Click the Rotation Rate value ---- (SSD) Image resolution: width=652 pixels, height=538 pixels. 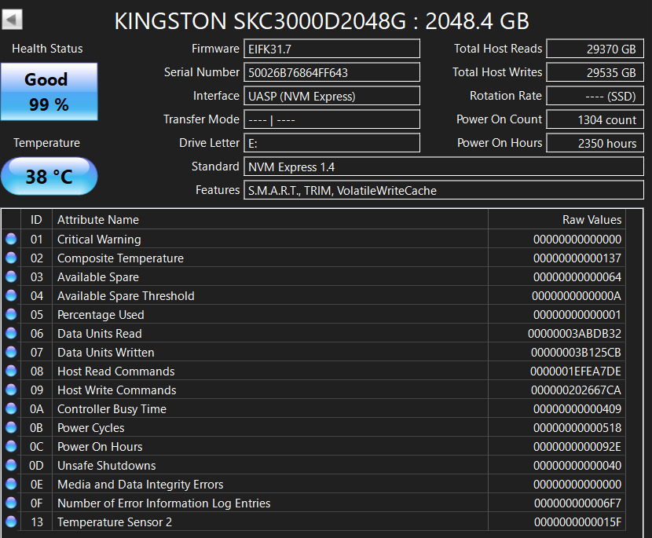tap(595, 96)
